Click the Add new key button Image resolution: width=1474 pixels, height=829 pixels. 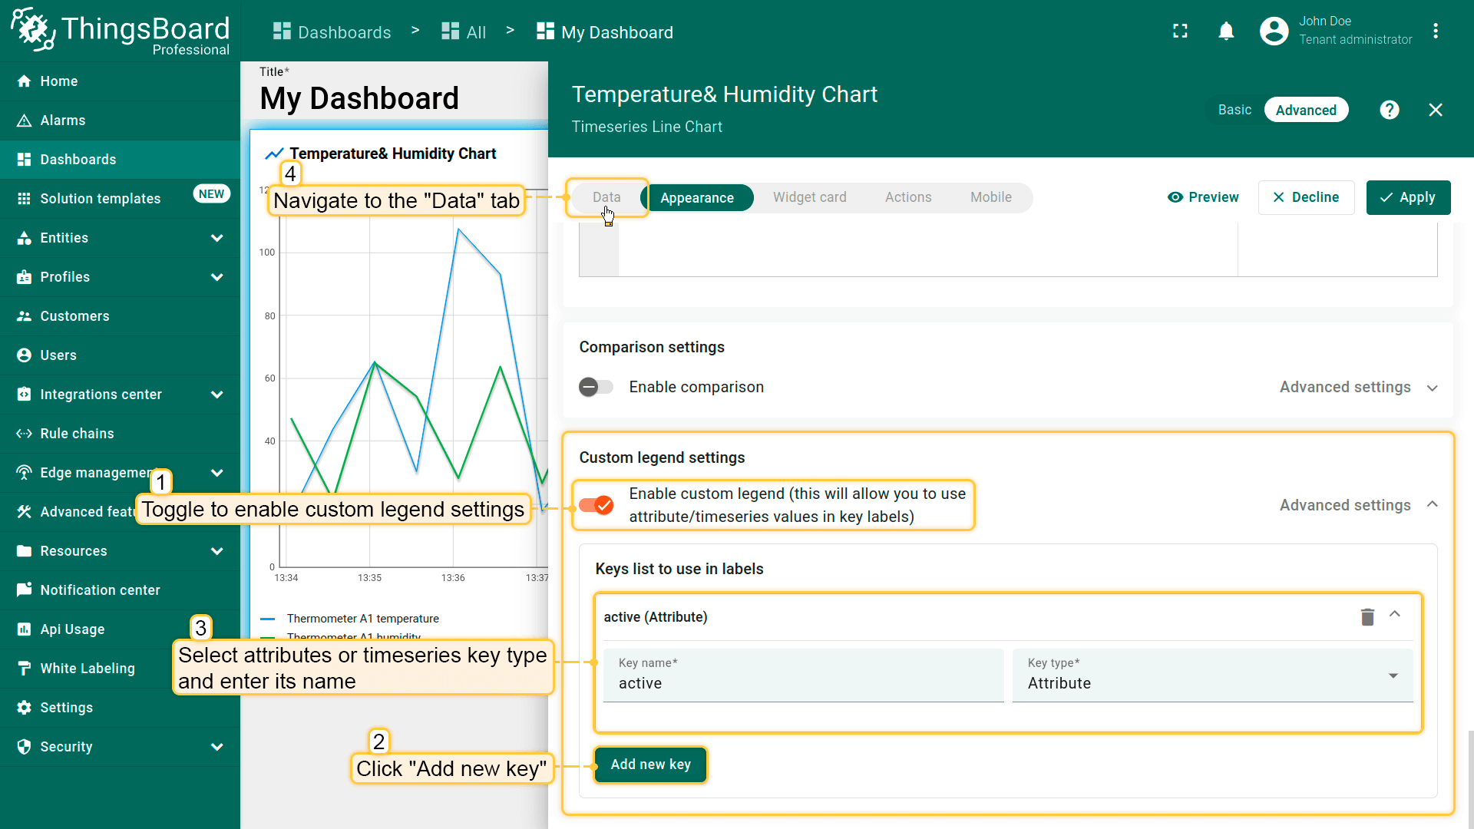650,765
